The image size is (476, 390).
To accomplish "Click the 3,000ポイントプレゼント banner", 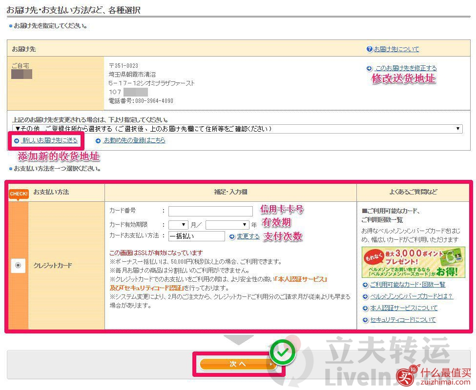I will [413, 262].
